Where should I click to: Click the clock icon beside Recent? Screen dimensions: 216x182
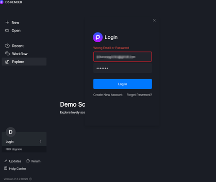point(7,46)
